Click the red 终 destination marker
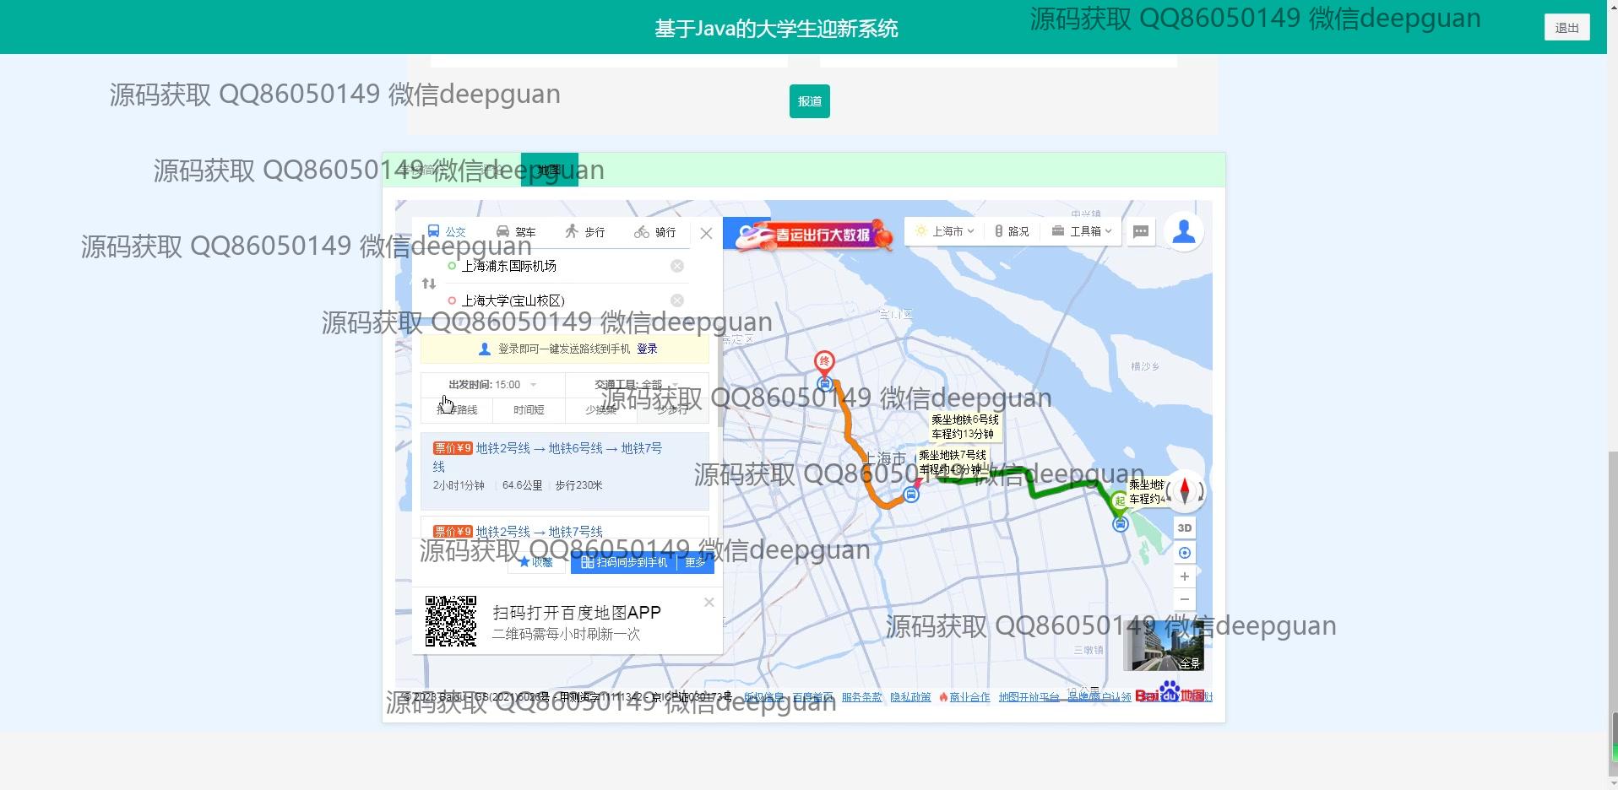1618x790 pixels. pyautogui.click(x=824, y=363)
